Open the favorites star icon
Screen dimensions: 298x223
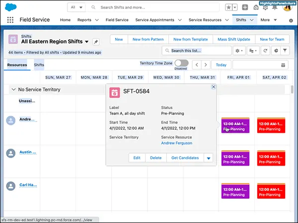(x=228, y=7)
